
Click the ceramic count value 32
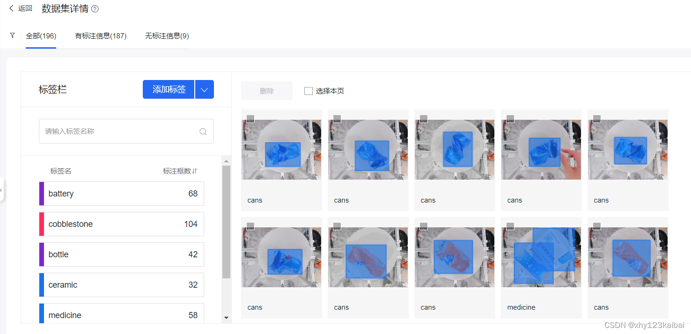point(193,285)
